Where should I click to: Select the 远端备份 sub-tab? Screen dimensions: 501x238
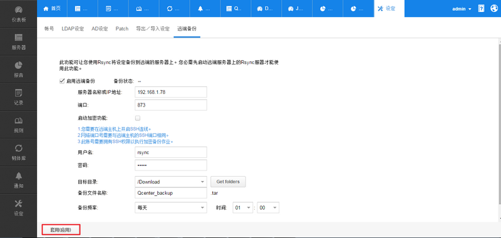187,28
